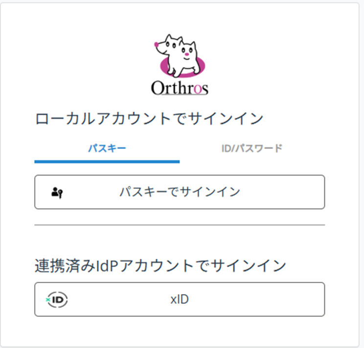364x348 pixels.
Task: Click the xID logo icon
Action: click(57, 299)
